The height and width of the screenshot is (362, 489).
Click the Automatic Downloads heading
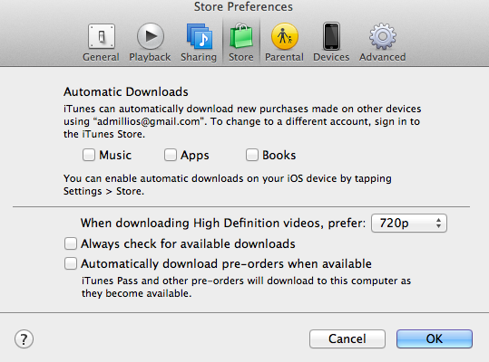tap(126, 92)
